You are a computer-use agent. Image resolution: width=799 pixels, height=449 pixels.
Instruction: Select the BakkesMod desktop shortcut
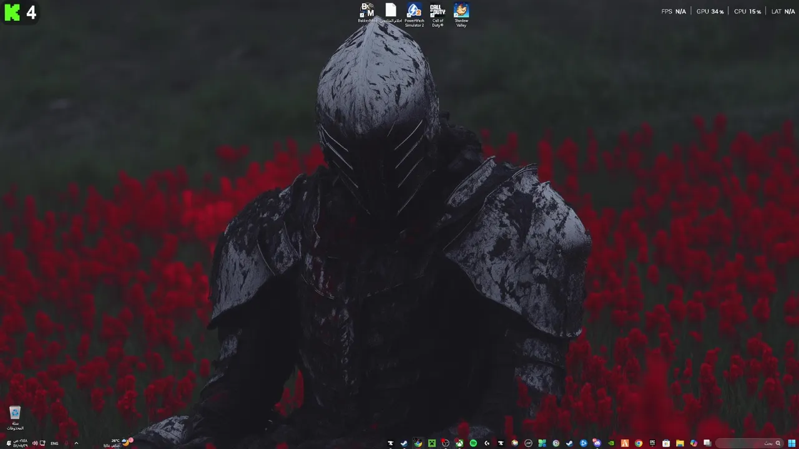367,14
